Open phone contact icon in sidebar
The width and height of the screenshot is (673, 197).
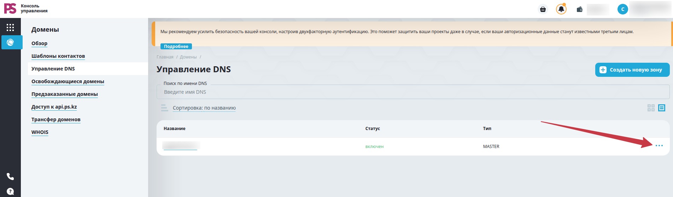(x=10, y=176)
